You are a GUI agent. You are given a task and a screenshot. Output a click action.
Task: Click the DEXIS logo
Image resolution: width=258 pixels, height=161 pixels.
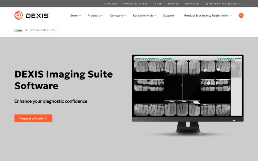point(31,15)
